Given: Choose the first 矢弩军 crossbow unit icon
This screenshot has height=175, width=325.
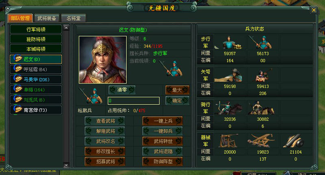Looking at the screenshot, I should [x=230, y=75].
